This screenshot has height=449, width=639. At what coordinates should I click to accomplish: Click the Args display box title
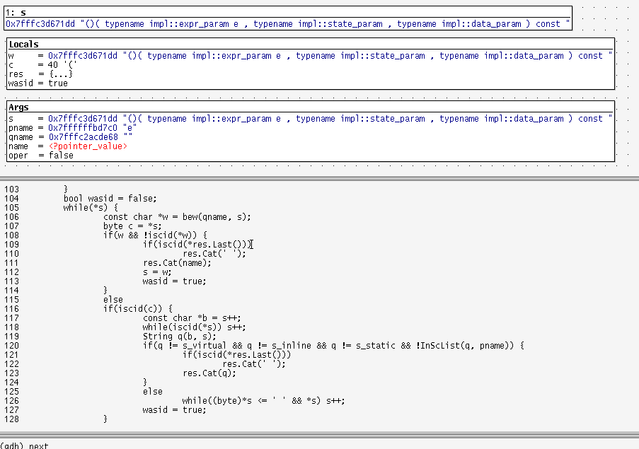19,107
